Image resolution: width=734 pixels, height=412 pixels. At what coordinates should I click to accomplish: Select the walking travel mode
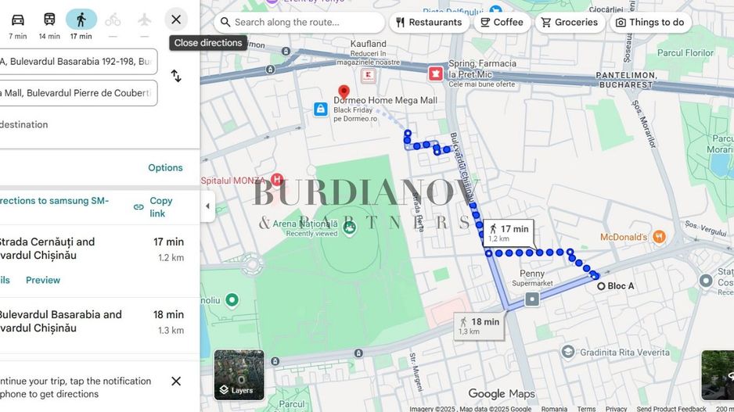pos(81,25)
